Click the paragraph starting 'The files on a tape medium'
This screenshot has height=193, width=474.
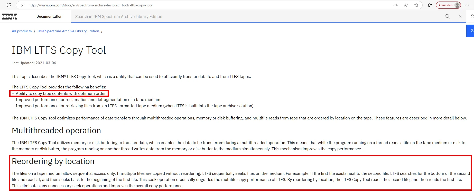coord(241,180)
